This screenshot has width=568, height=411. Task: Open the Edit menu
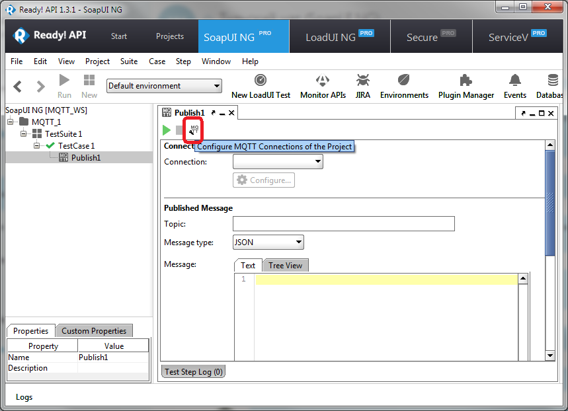[40, 61]
